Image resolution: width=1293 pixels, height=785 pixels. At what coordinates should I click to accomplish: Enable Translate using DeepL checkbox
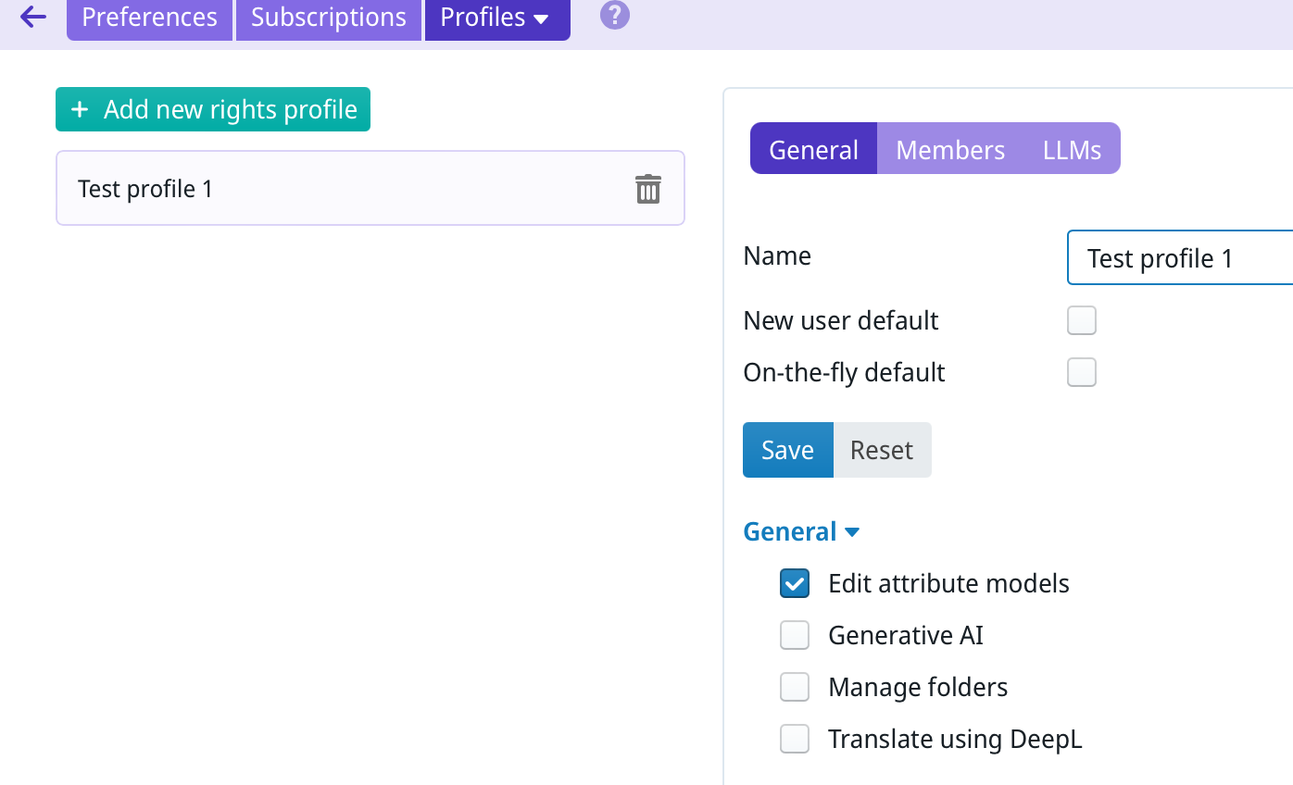click(x=795, y=740)
